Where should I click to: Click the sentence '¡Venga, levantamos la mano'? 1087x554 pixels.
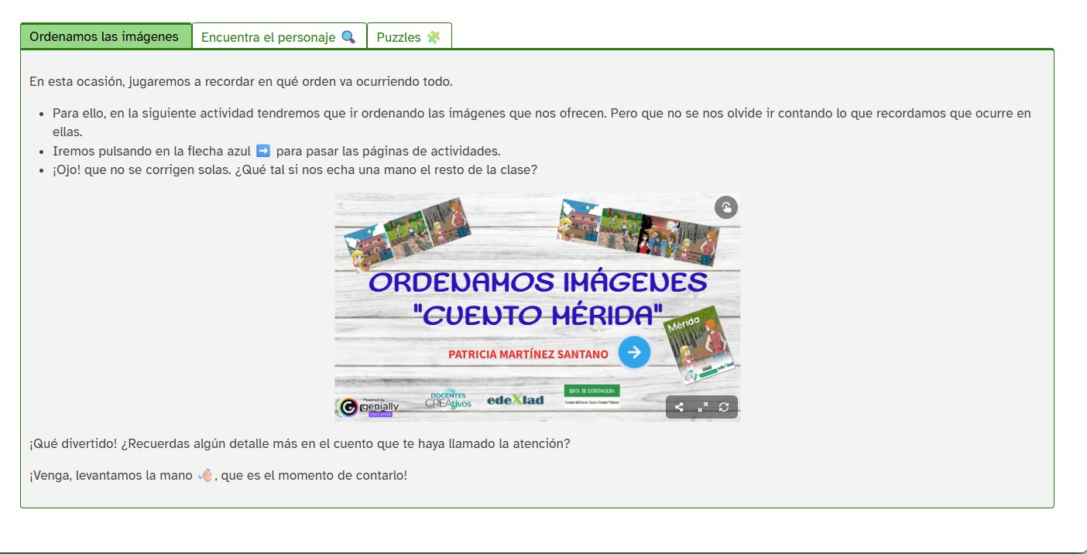(x=218, y=475)
